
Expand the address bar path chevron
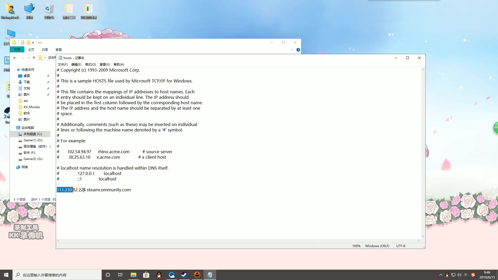point(45,58)
